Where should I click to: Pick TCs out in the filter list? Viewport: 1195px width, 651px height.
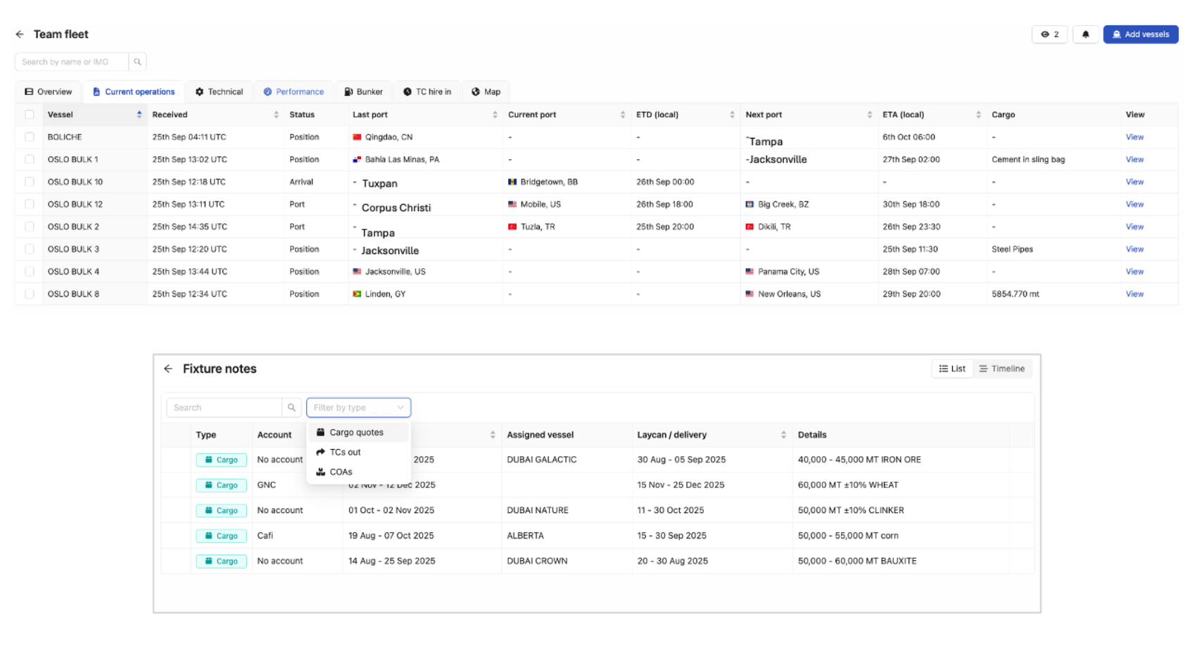(x=345, y=453)
